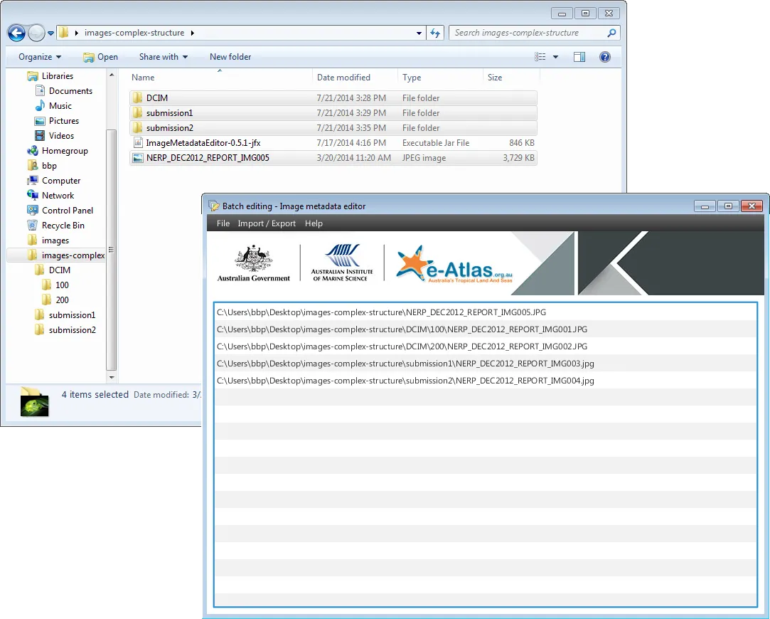Select the NERP_DEC2012_REPORT_IMG005 JPEG file
The image size is (770, 619).
click(333, 158)
